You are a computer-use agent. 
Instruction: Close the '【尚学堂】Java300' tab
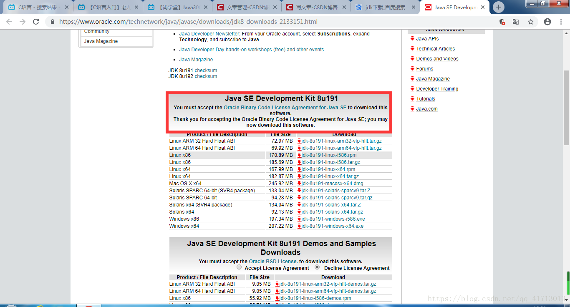(x=206, y=7)
